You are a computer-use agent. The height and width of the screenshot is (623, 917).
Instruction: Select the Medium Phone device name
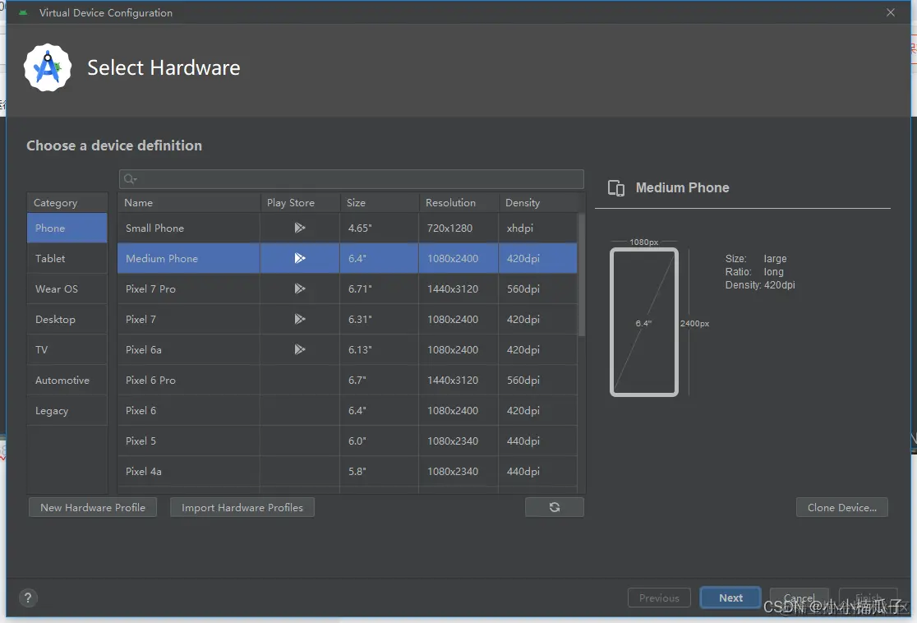tap(161, 259)
